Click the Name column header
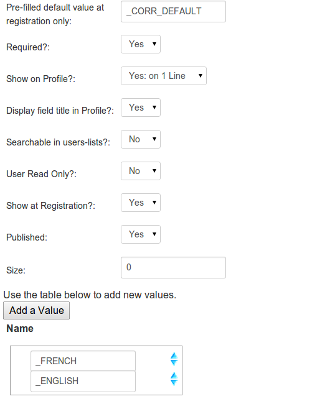 (x=20, y=329)
